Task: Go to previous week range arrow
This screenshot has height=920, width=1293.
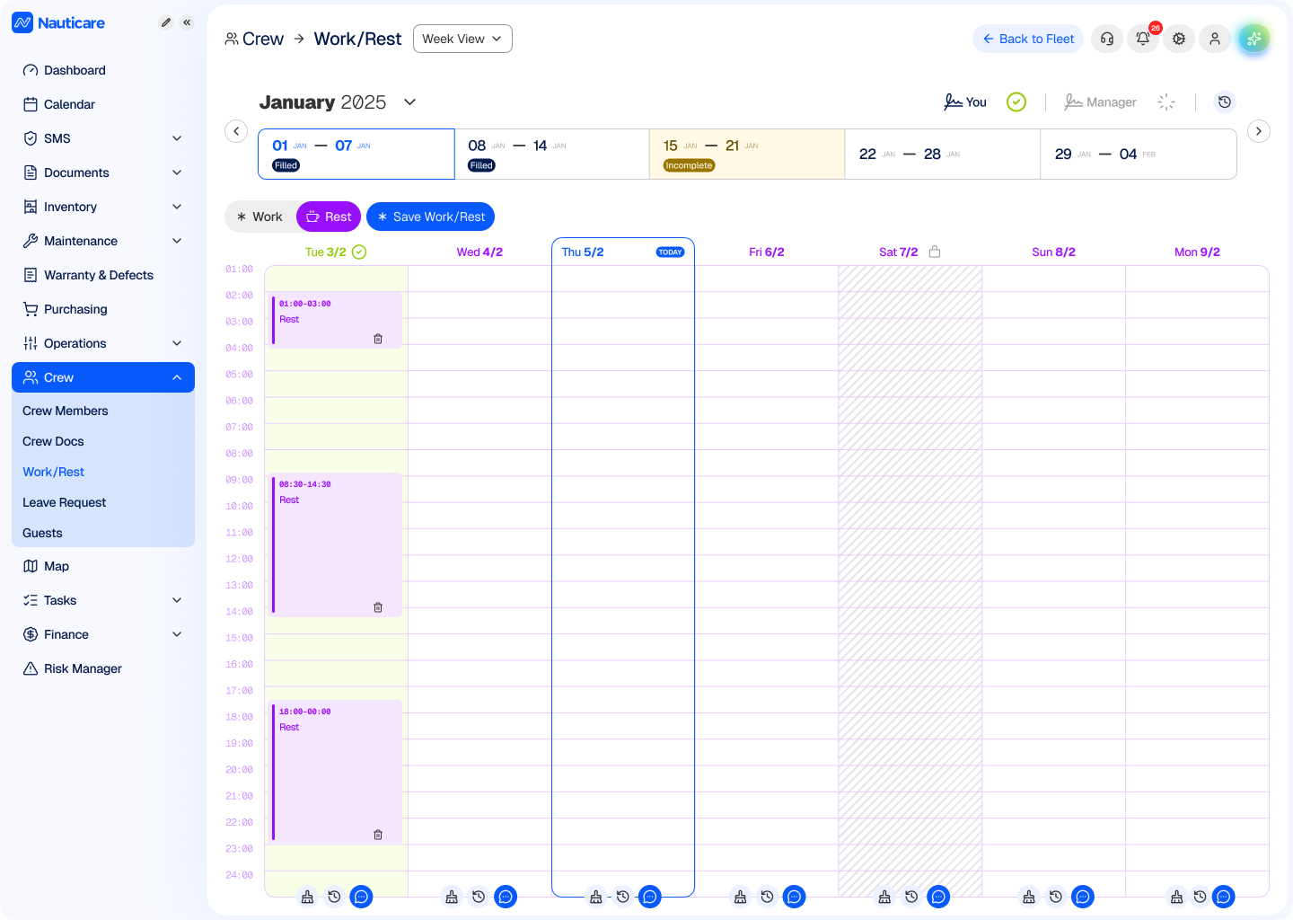Action: 236,131
